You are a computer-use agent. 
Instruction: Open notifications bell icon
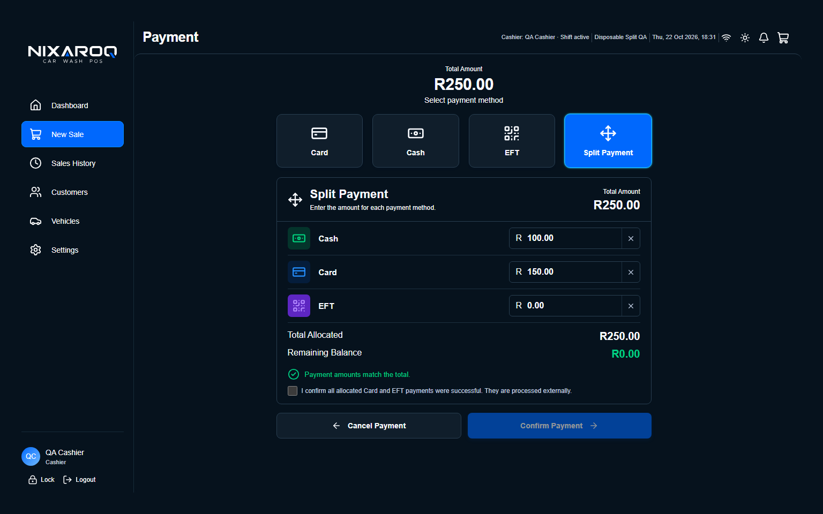[x=764, y=37]
